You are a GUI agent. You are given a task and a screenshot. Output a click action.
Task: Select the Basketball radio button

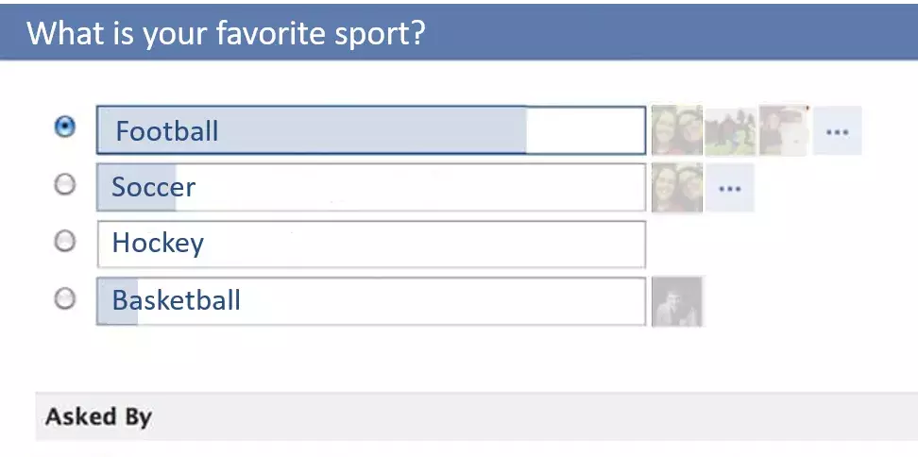(x=64, y=299)
